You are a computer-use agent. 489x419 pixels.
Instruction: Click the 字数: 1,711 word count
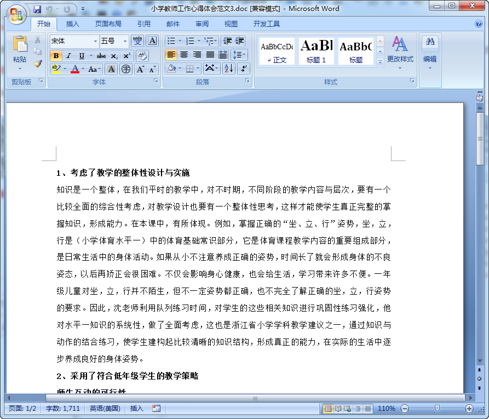coord(62,409)
